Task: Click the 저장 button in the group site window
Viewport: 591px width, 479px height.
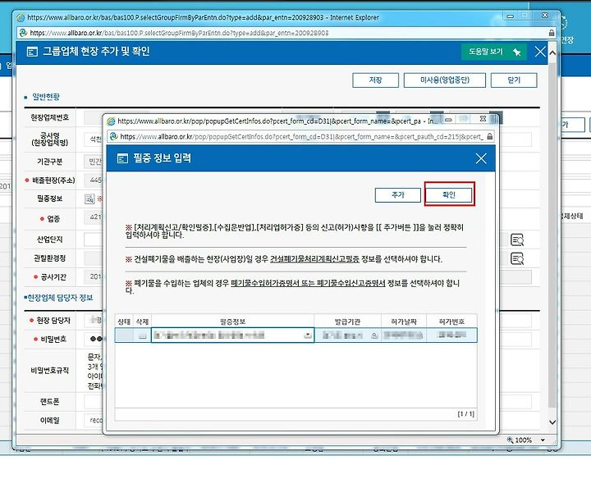Action: tap(375, 80)
